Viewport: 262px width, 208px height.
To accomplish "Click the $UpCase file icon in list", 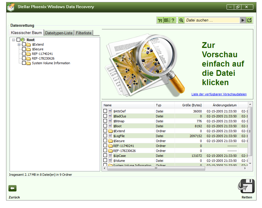I will (110, 155).
